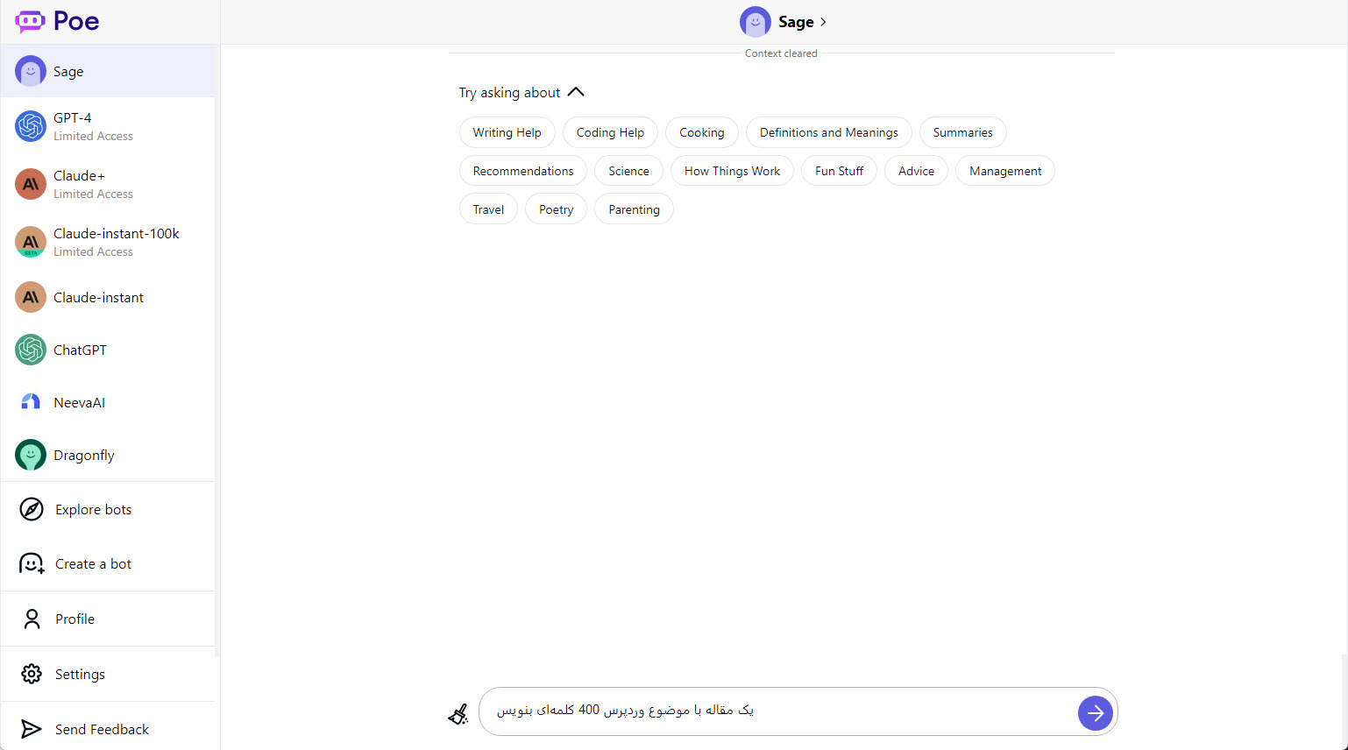
Task: Choose the How Things Work chip
Action: coord(732,171)
